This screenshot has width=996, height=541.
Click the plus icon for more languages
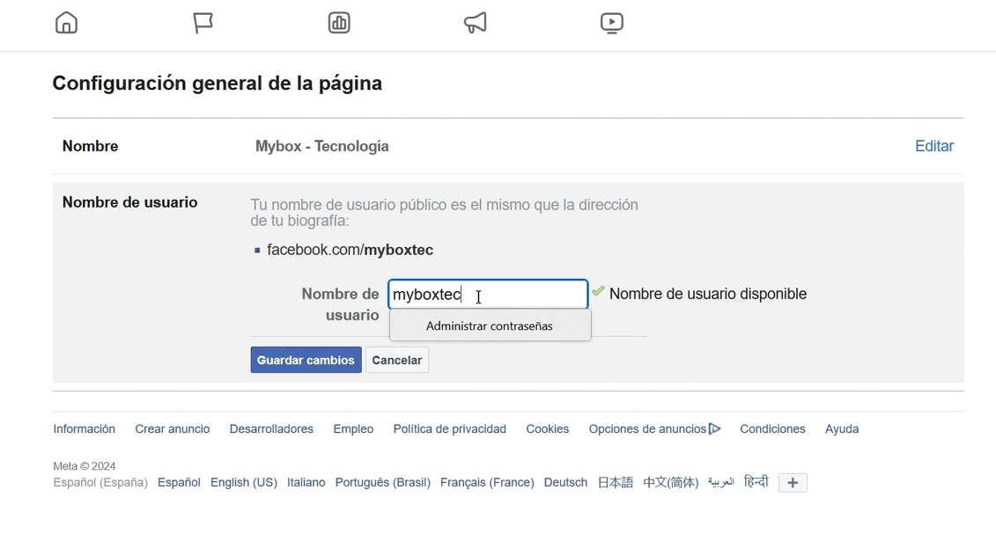coord(793,483)
